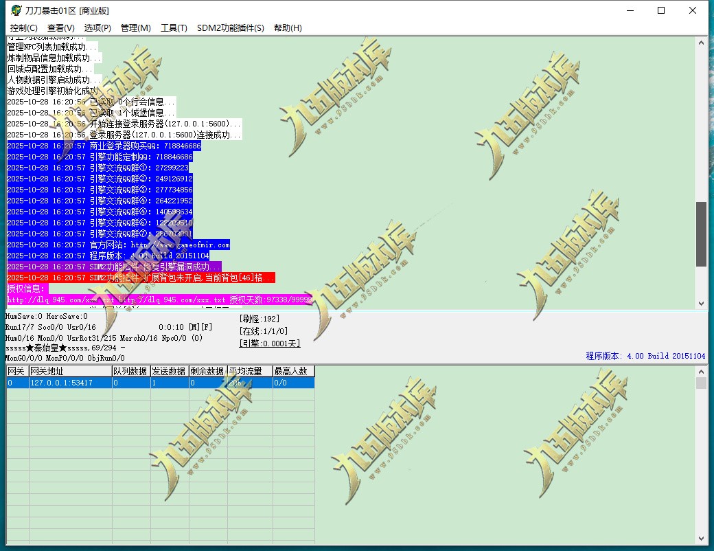Viewport: 714px width, 551px height.
Task: Click the [引擎:0.0001天] status text
Action: 270,344
